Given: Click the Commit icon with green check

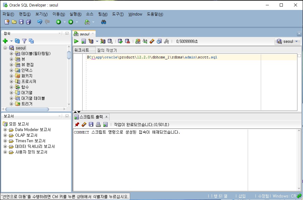Looking at the screenshot, I should pos(120,41).
